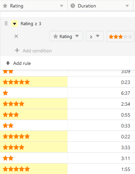Open the Rating field selector dropdown

[x=66, y=36]
